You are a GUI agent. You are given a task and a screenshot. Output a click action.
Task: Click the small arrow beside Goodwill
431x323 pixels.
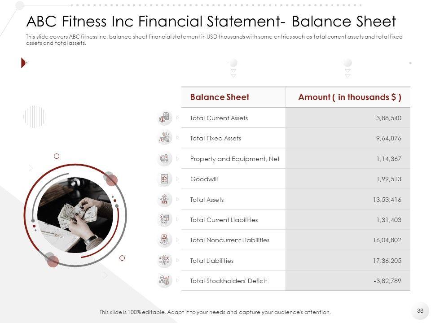178,179
